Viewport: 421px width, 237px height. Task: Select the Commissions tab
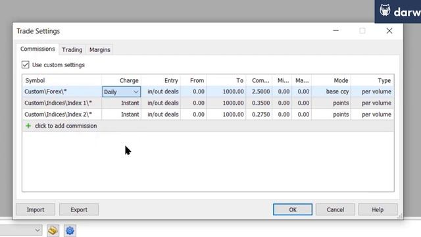point(37,49)
